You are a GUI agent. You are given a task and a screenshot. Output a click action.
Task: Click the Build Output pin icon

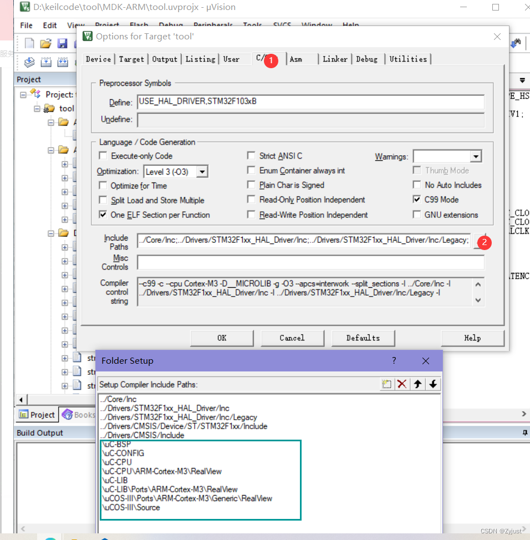525,433
